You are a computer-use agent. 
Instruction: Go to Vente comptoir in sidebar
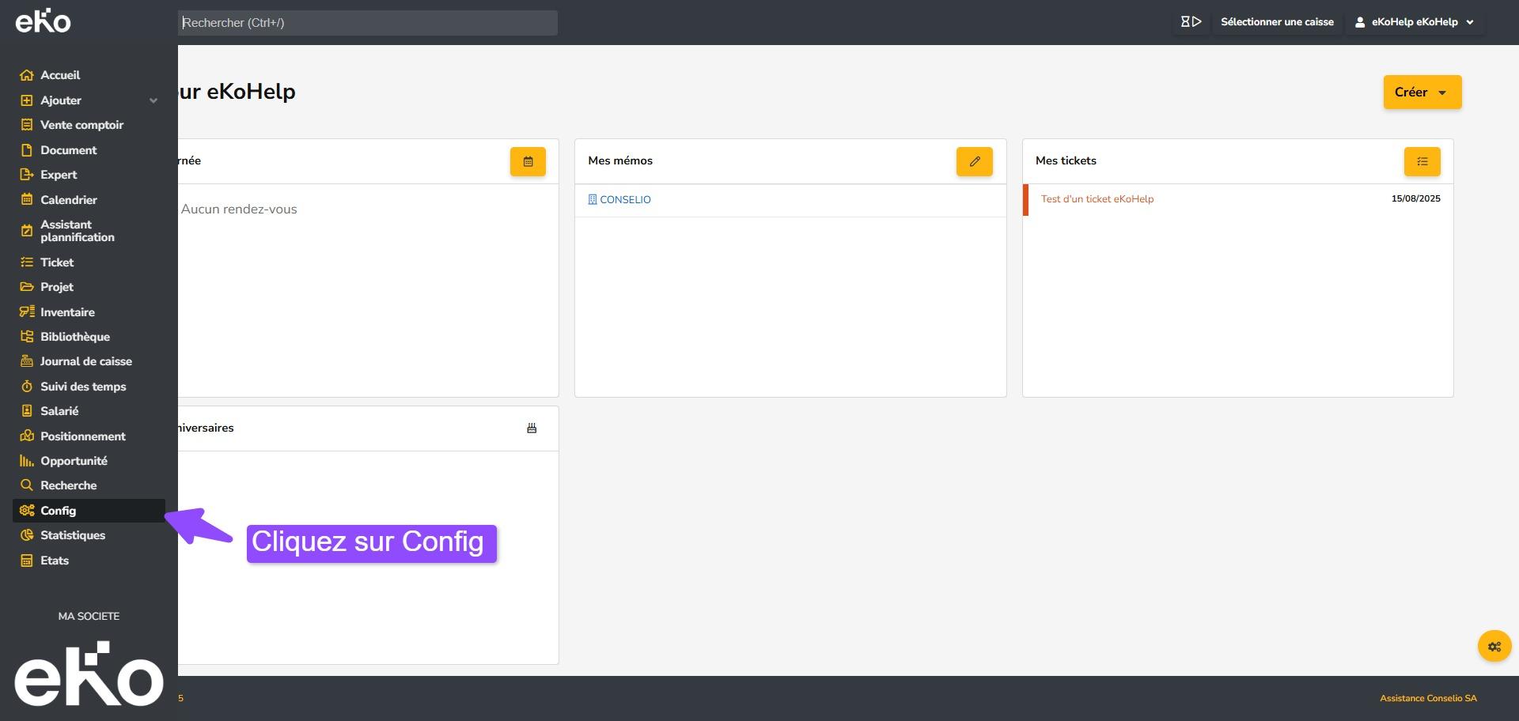point(81,125)
